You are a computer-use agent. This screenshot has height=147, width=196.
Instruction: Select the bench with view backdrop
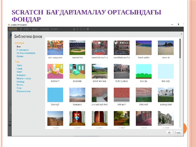pos(100,71)
